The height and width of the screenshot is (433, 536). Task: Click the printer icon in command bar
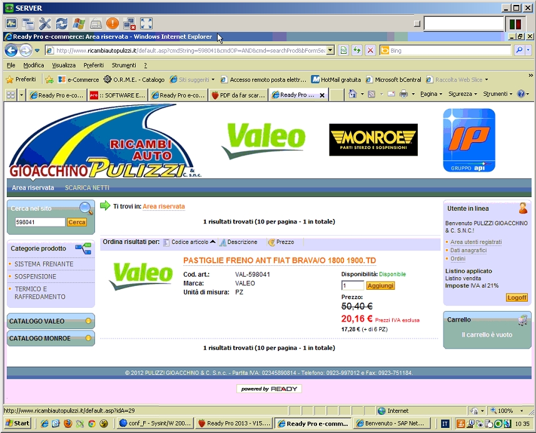pyautogui.click(x=403, y=94)
